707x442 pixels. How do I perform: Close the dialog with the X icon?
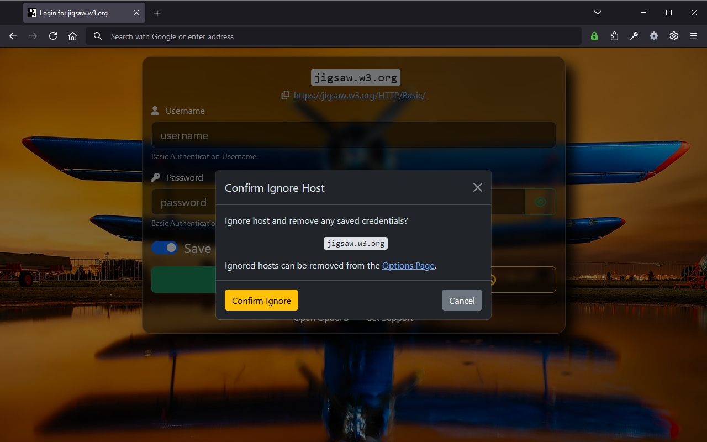click(478, 187)
